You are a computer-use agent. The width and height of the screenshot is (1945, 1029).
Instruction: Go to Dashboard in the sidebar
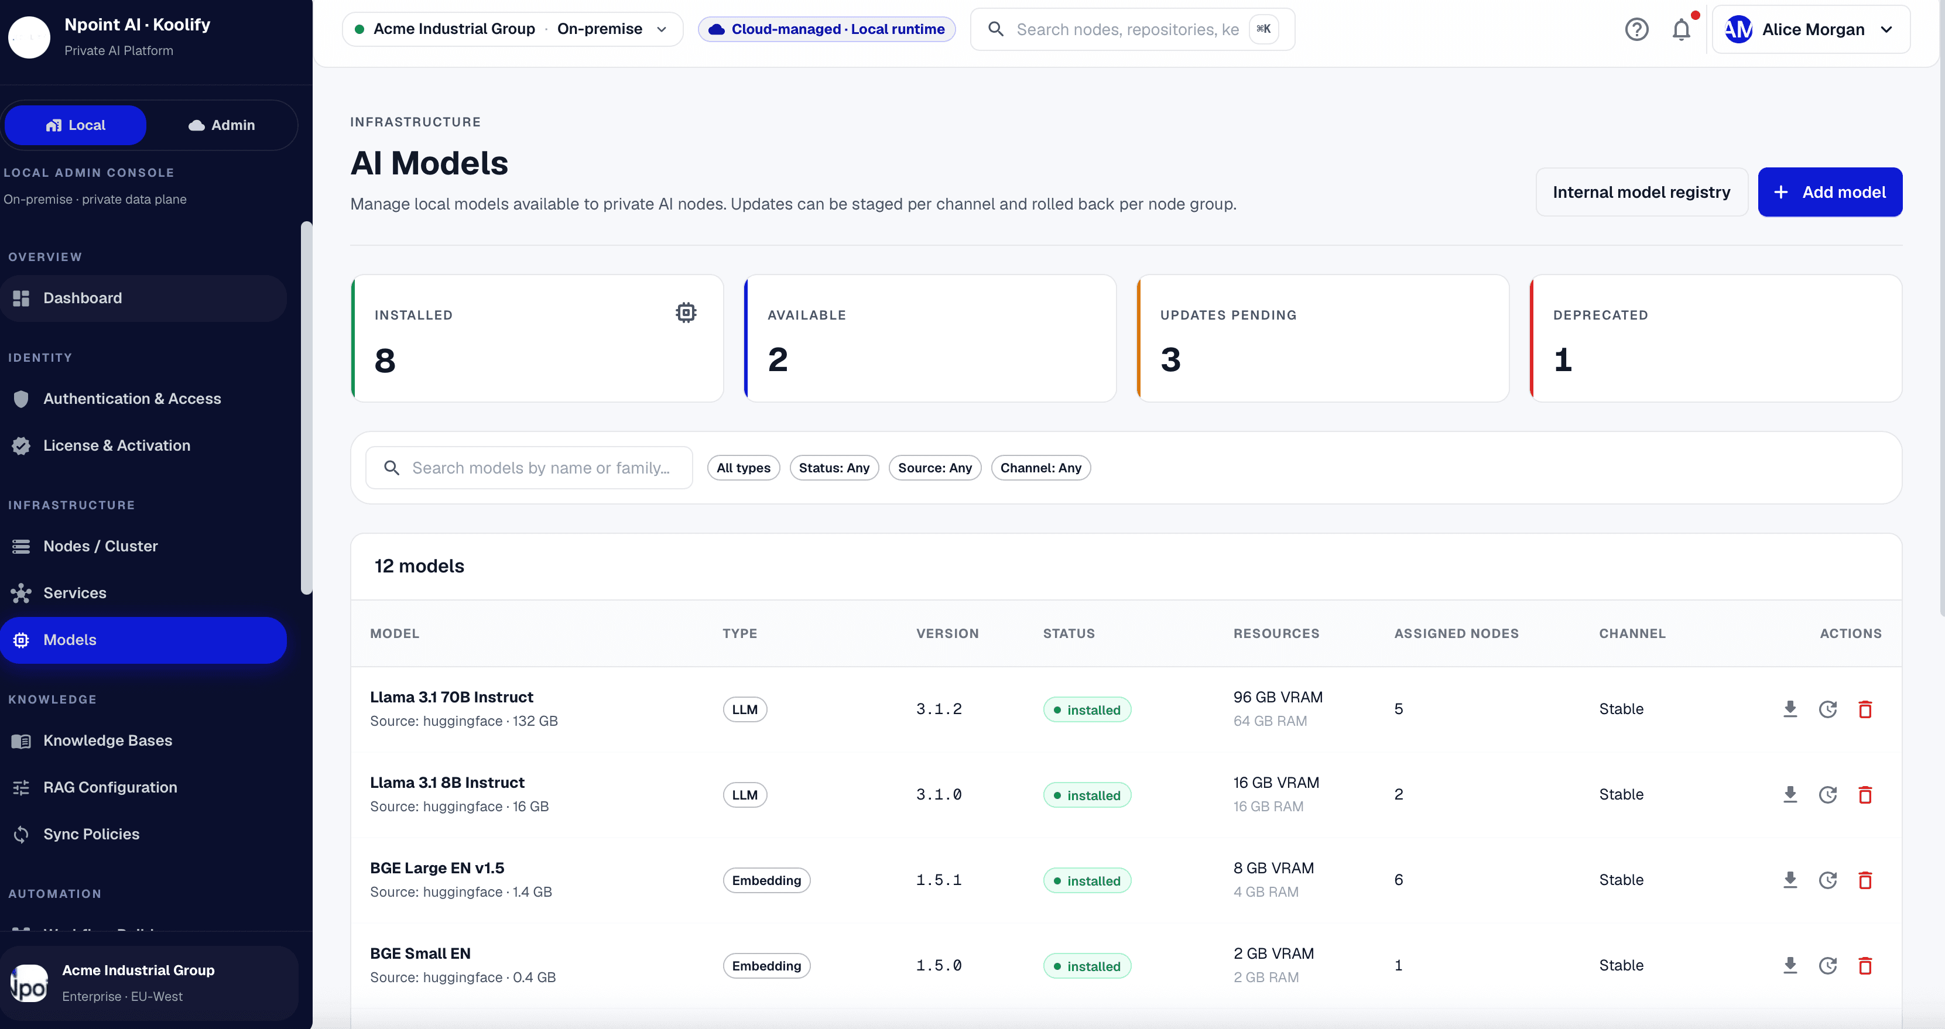tap(143, 298)
